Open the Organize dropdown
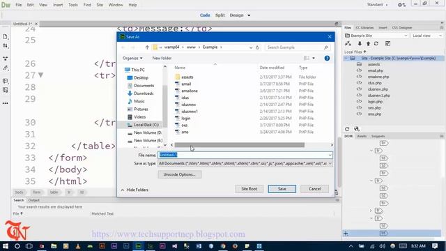Viewport: 446px width, 251px height. pos(132,58)
